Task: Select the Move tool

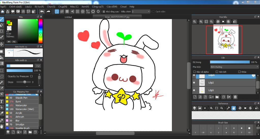Action: (x=2, y=44)
